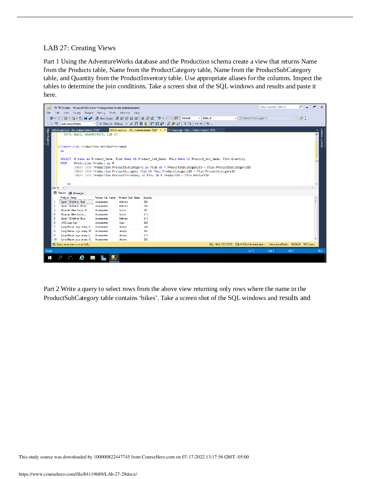
Task: Click the results grid vertical scrollbar
Action: pyautogui.click(x=316, y=218)
